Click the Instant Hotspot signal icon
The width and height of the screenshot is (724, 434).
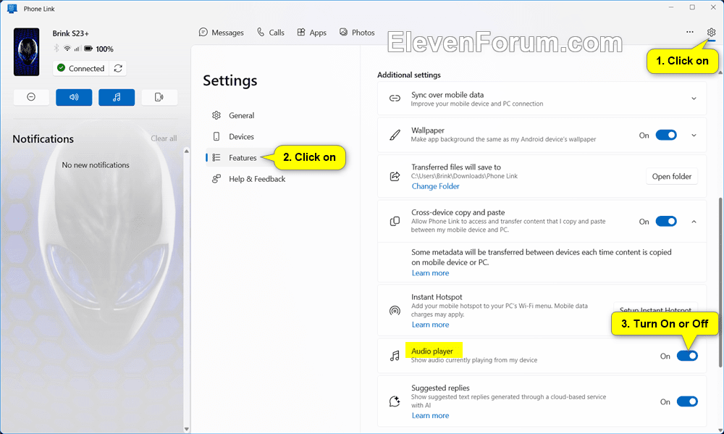pyautogui.click(x=395, y=310)
